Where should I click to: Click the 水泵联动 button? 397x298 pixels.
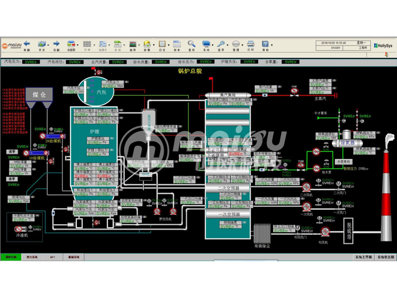point(344,161)
